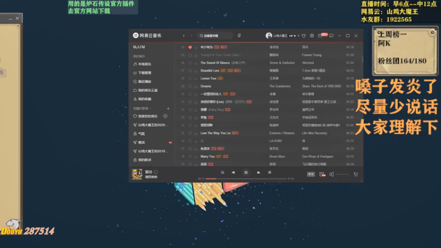Start heartbeat mode beside 我喜欢的音乐

[165, 116]
